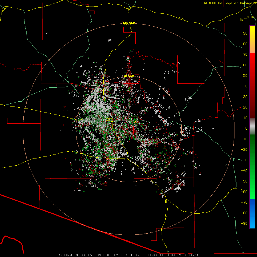This screenshot has height=257, width=257.
Task: Click the 80 value on the velocity scale
Action: [245, 44]
